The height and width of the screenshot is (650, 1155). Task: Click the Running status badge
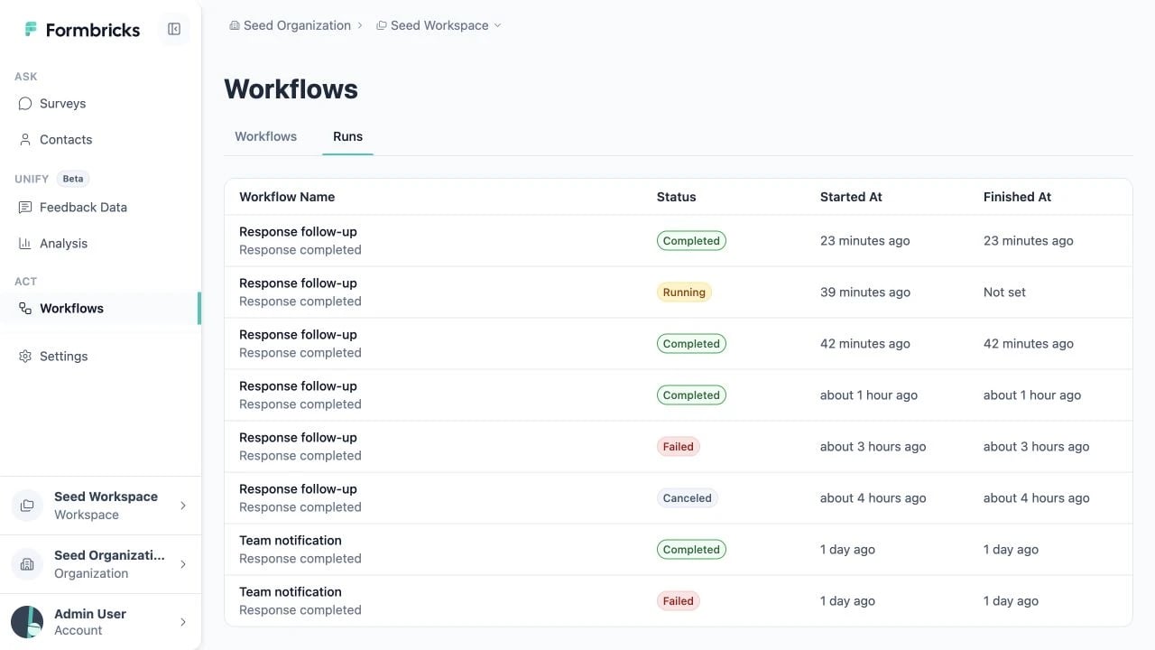pyautogui.click(x=684, y=292)
